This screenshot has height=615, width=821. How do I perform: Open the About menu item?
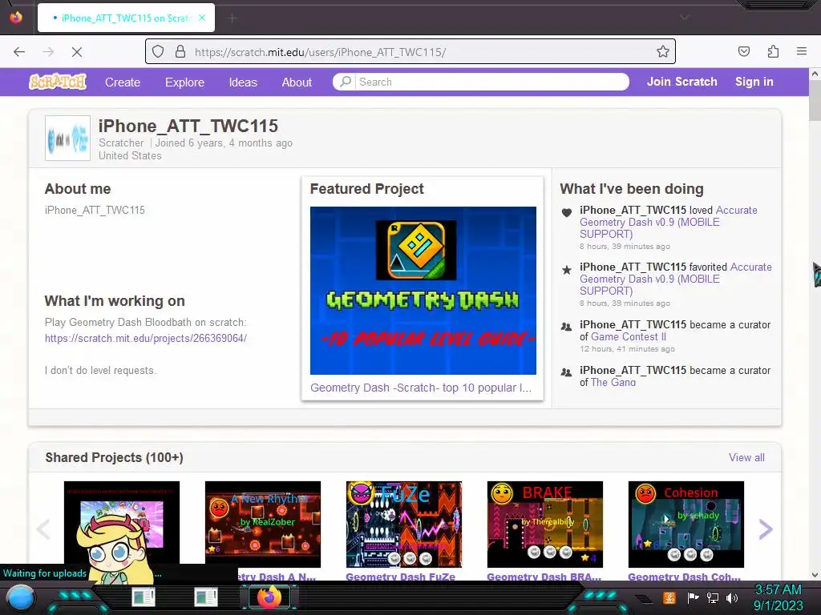click(297, 82)
